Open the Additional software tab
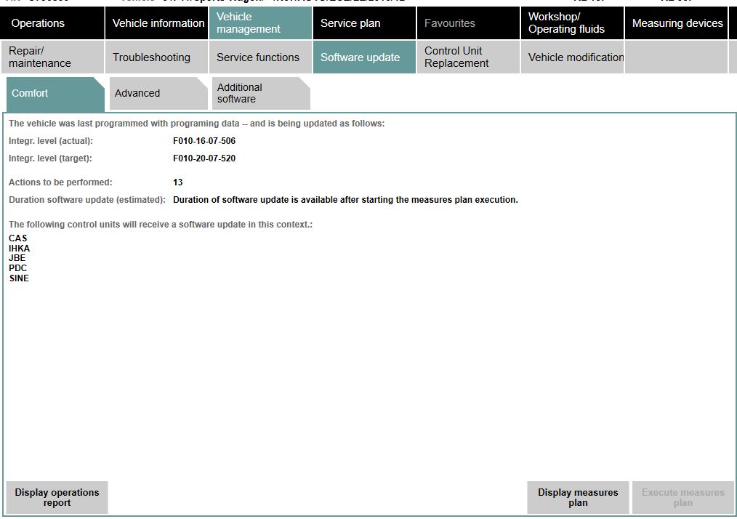737x519 pixels. click(261, 94)
